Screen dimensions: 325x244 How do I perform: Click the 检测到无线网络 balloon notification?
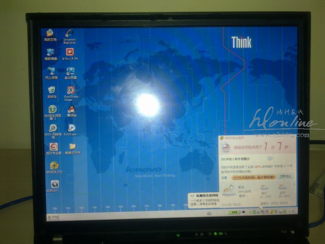pyautogui.click(x=203, y=200)
